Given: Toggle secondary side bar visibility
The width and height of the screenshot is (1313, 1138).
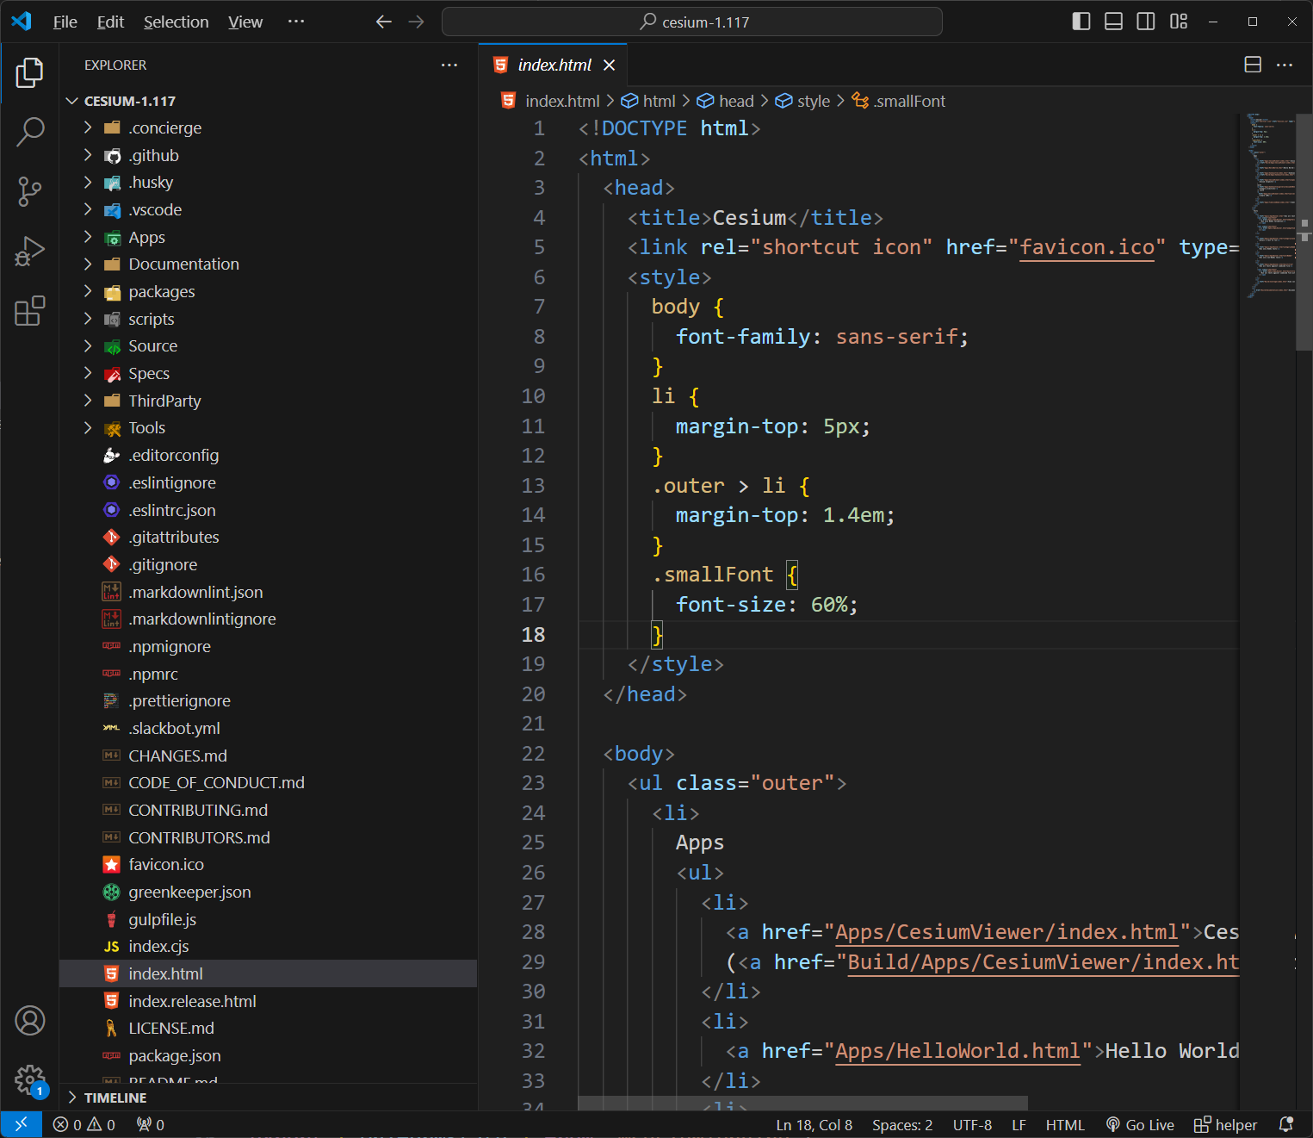Looking at the screenshot, I should [1146, 22].
